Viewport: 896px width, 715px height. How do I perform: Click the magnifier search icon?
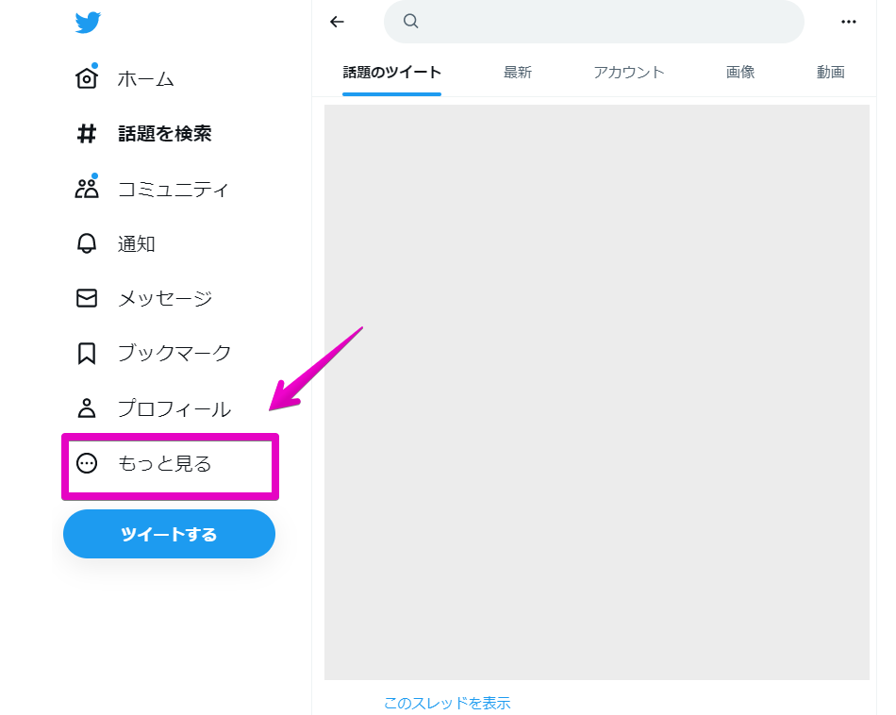[411, 21]
